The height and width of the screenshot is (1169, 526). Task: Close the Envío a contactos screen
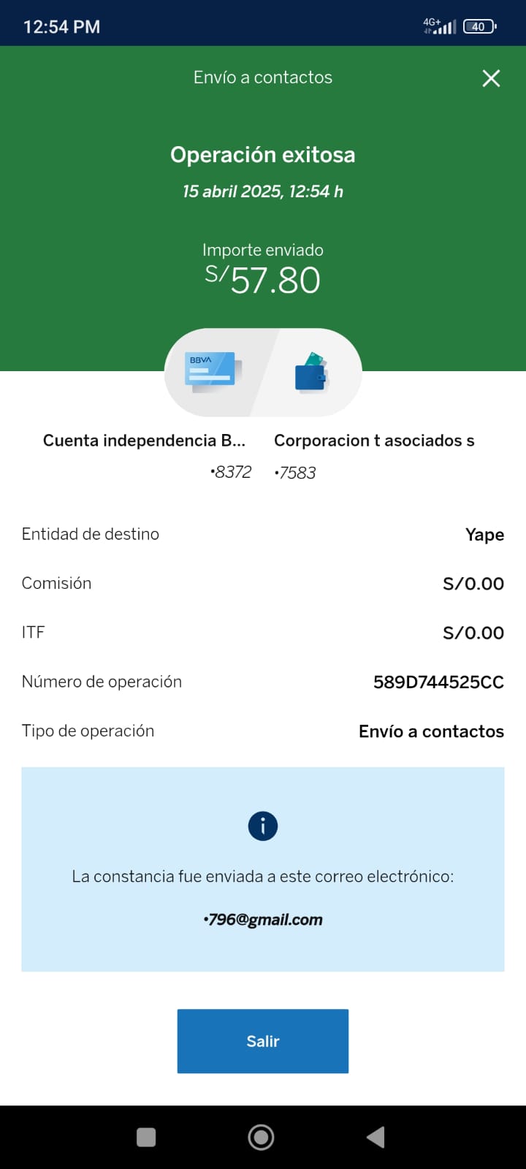point(491,78)
